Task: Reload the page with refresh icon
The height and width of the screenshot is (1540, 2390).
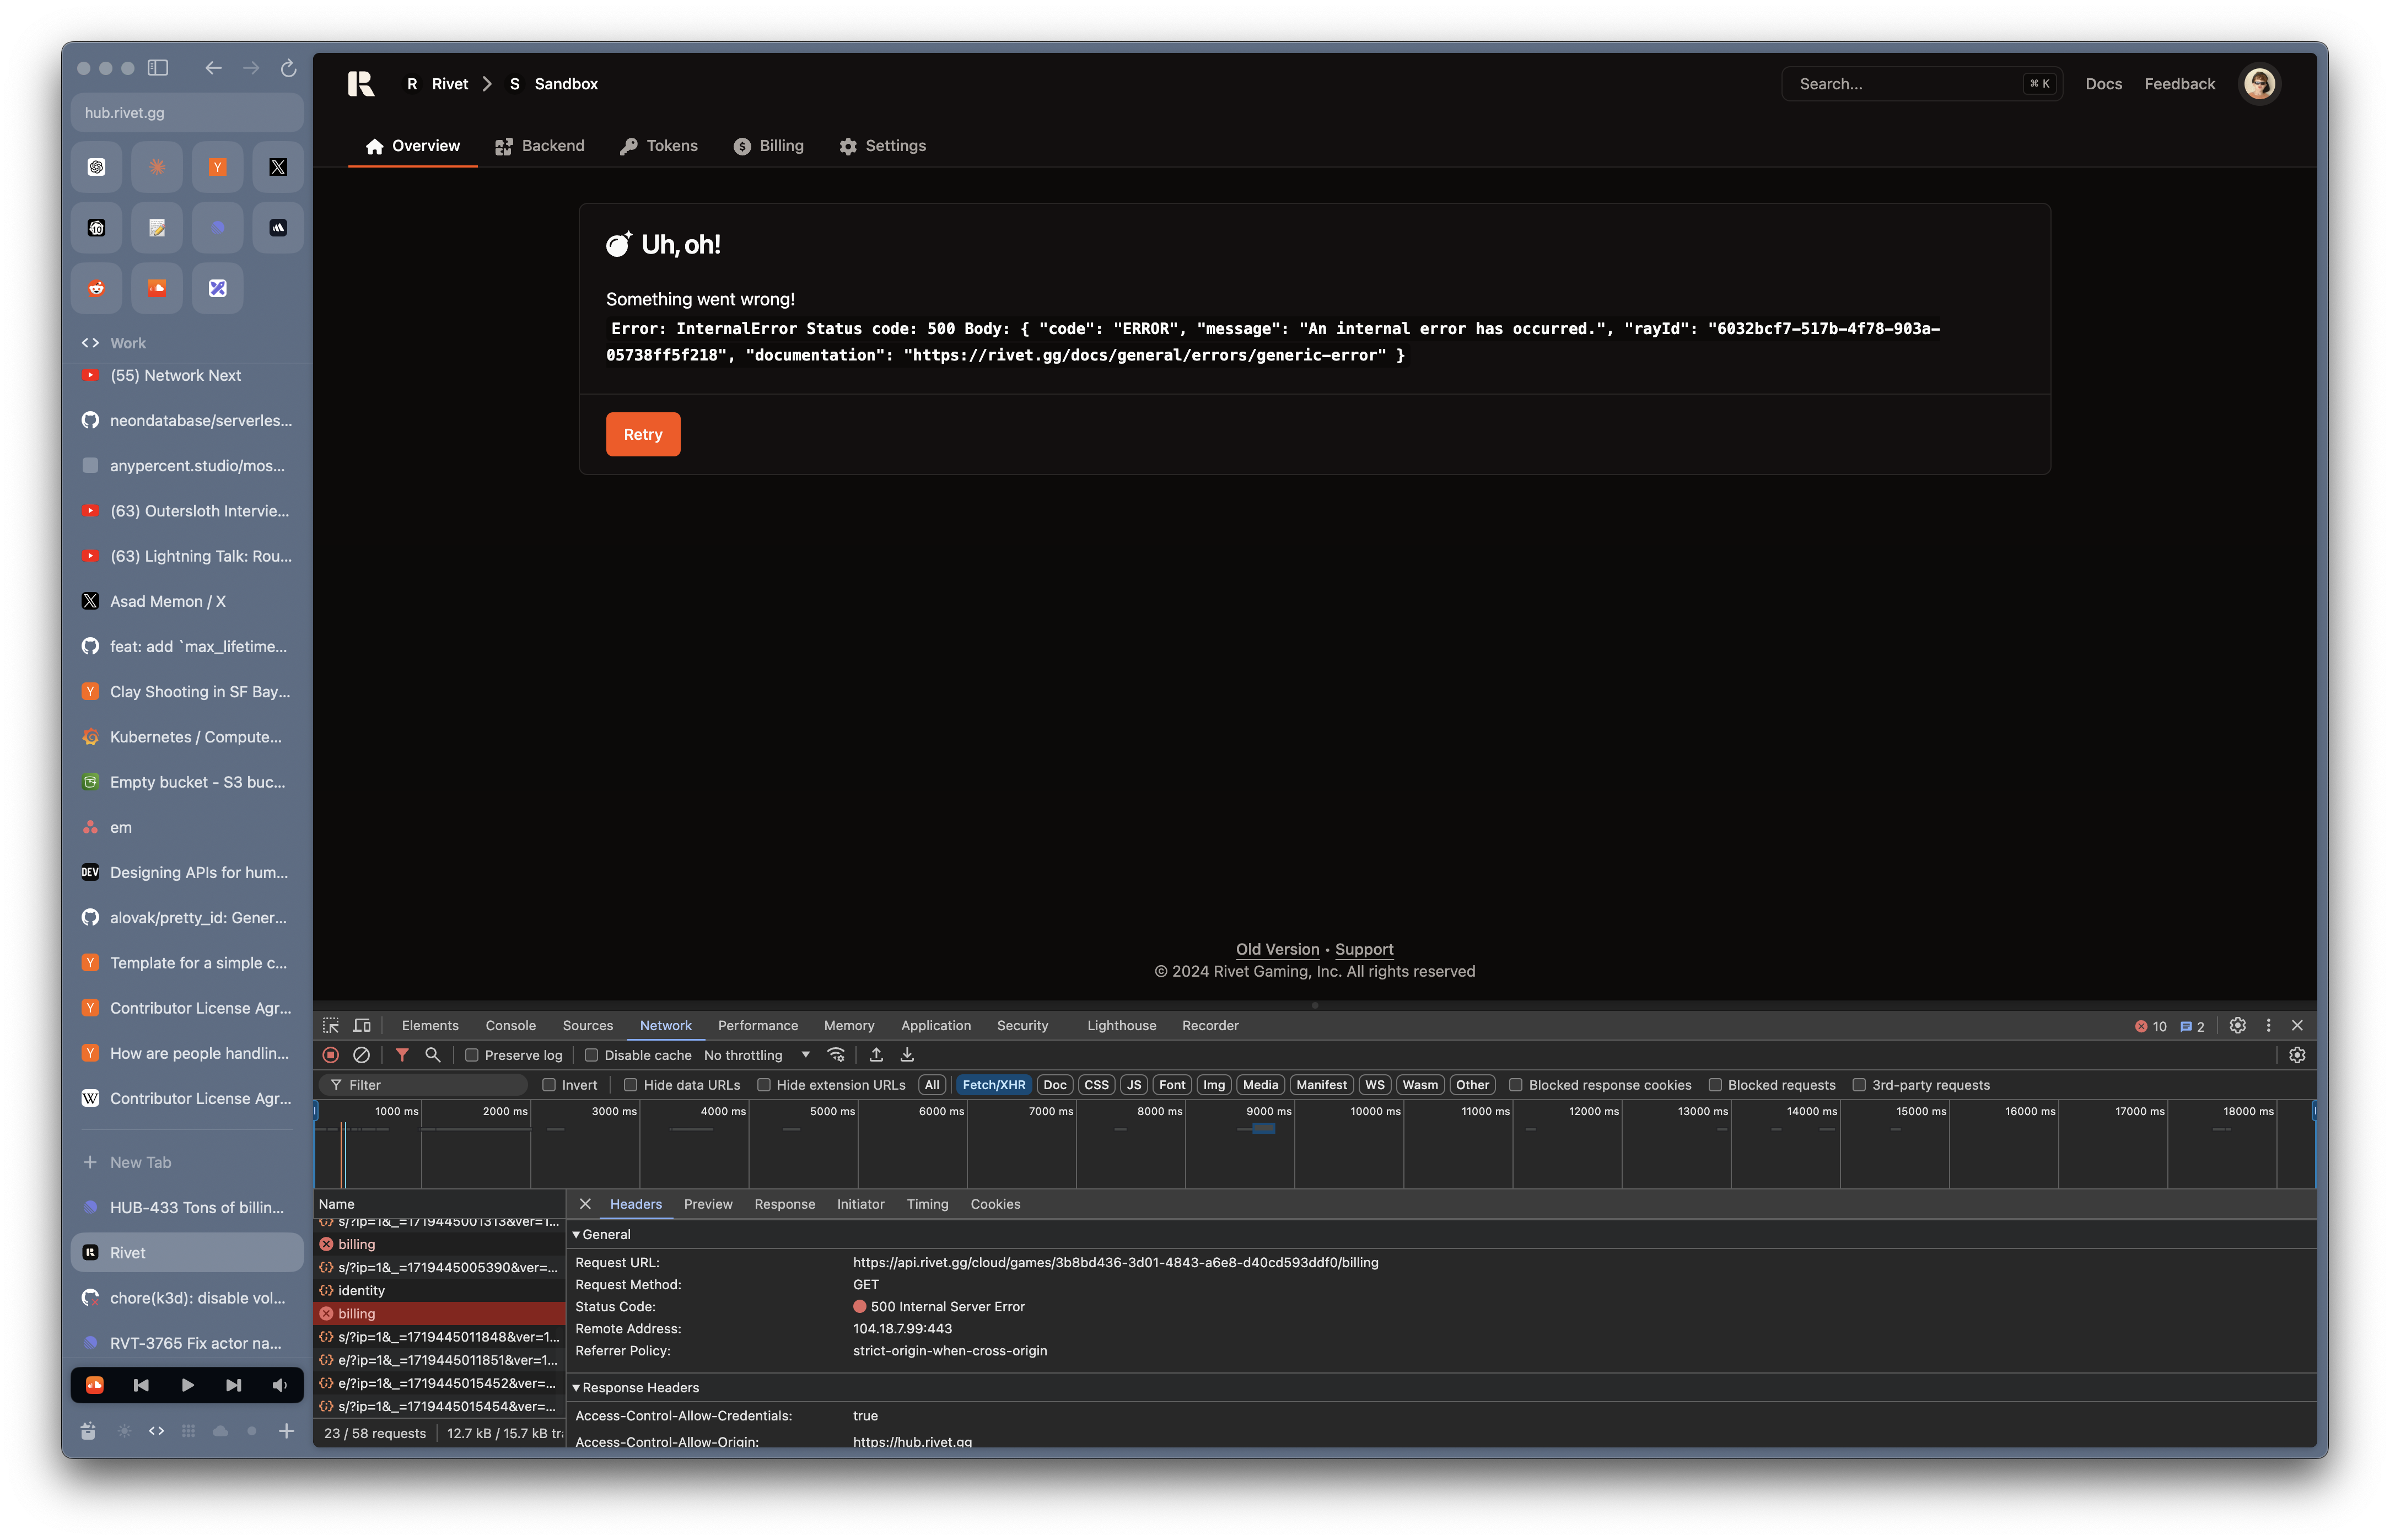Action: click(x=288, y=68)
